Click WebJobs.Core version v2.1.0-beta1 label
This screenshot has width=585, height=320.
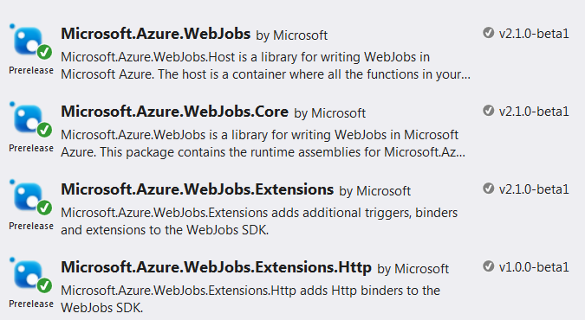534,112
